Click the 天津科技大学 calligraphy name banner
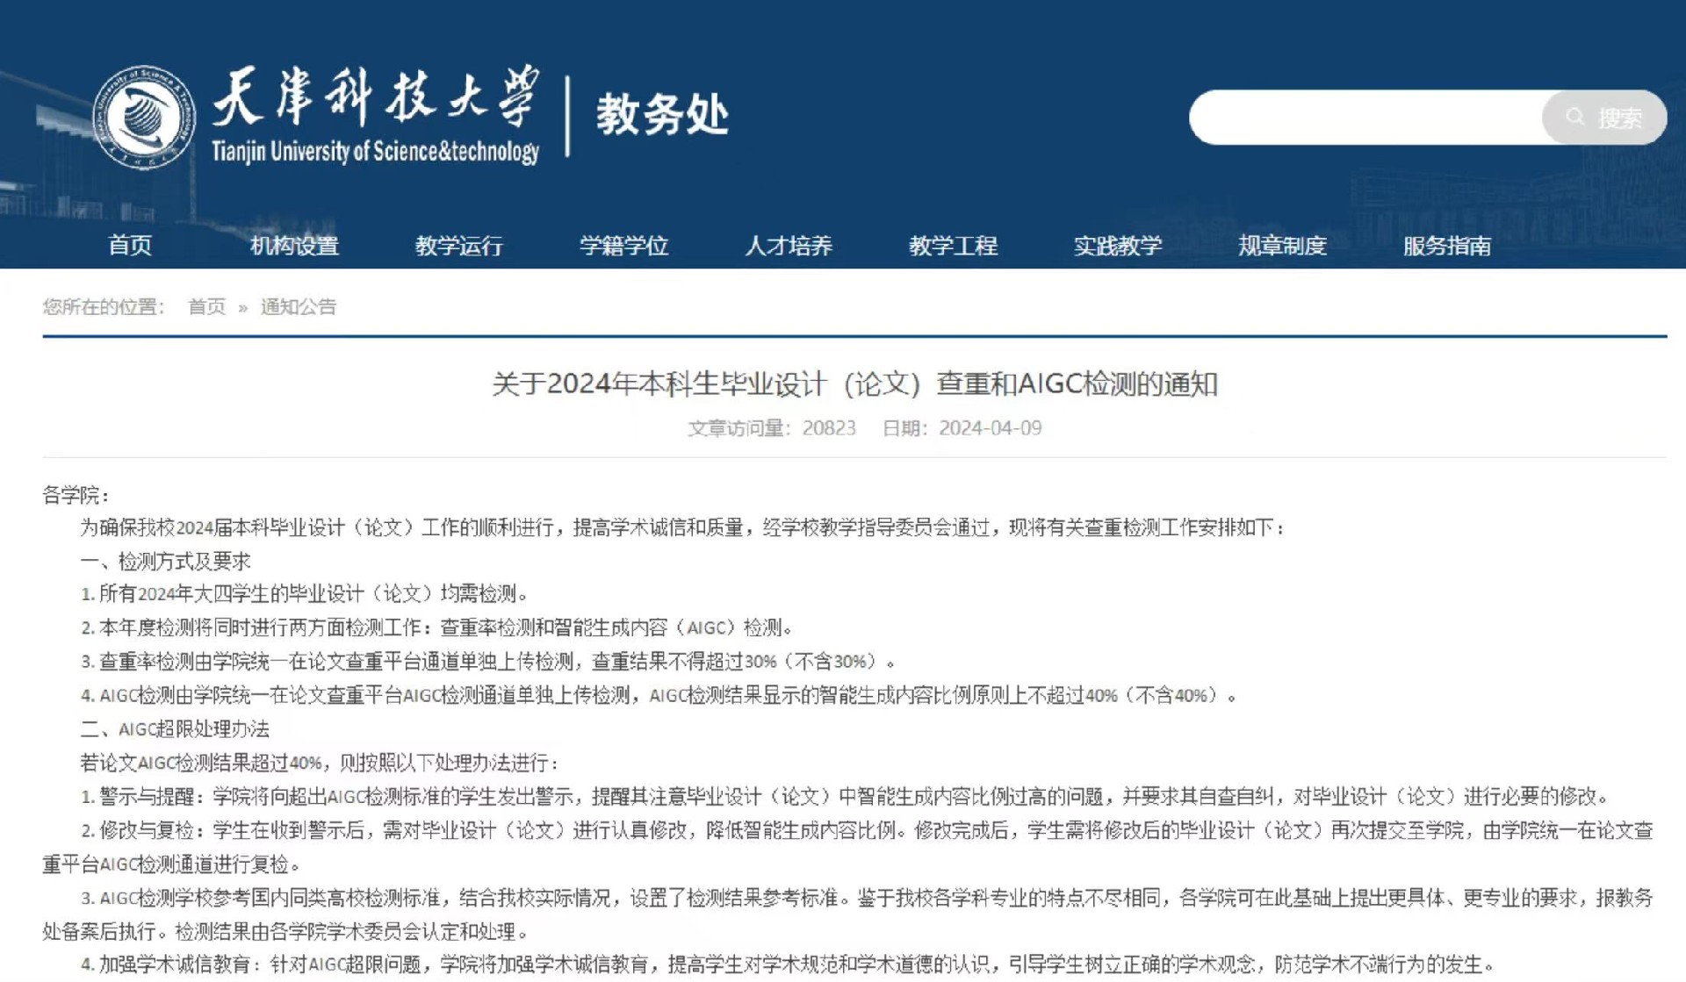The image size is (1686, 982). coord(375,97)
